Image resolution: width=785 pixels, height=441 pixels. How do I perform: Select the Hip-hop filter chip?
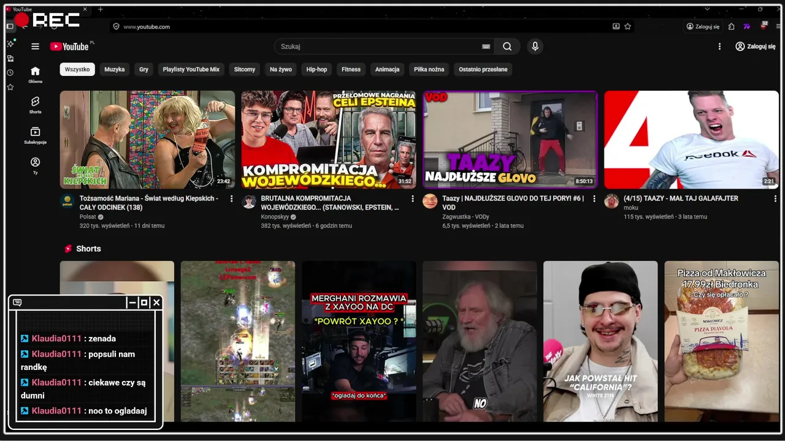(x=317, y=69)
